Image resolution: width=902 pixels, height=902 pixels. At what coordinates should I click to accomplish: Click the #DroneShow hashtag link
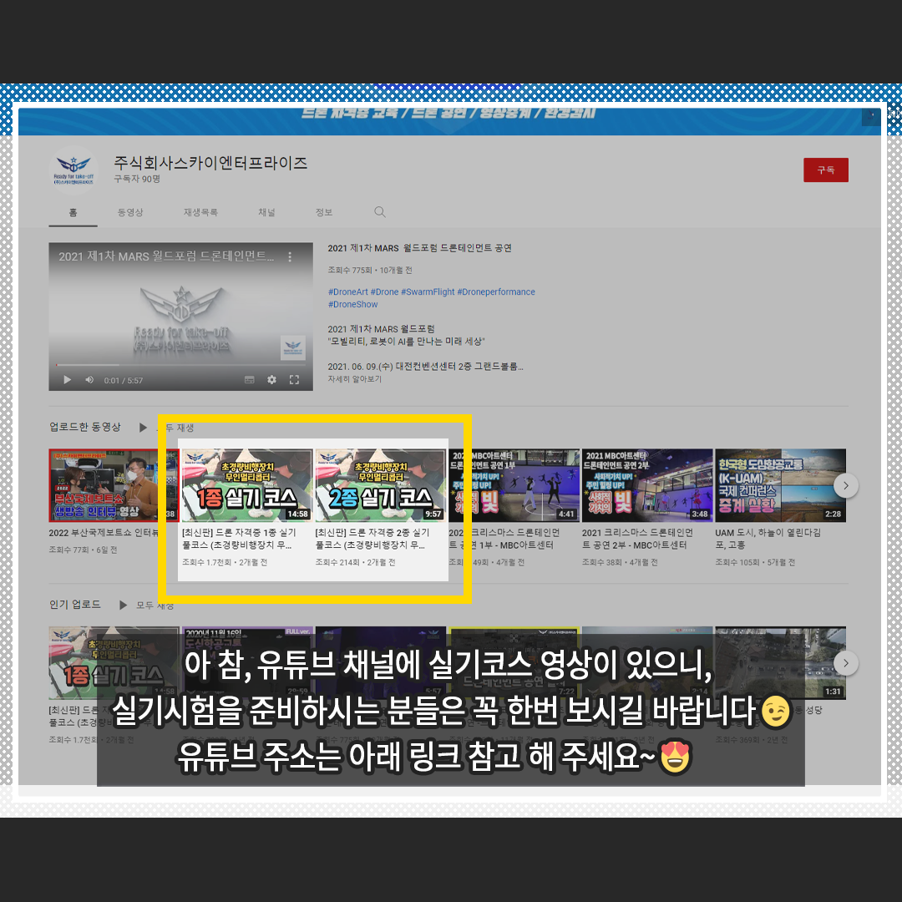(x=352, y=304)
